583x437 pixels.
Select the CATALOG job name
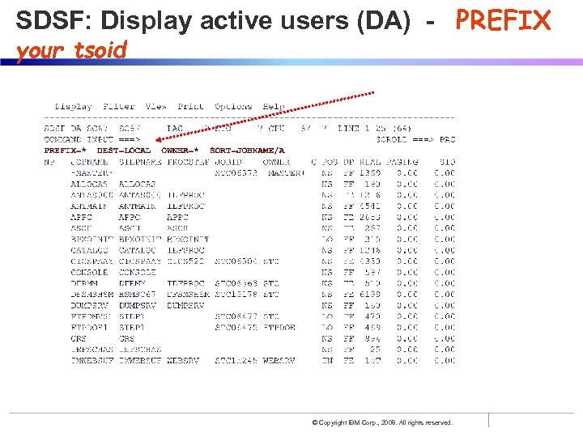(89, 250)
